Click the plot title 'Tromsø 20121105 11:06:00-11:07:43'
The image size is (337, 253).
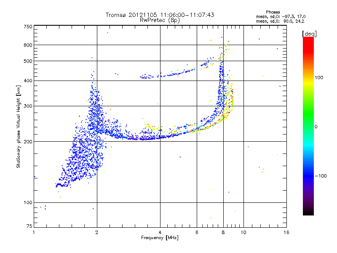(160, 15)
